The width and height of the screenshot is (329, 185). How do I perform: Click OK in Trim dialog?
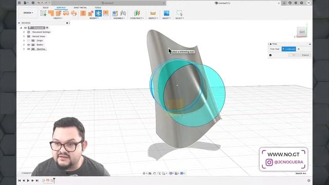[294, 55]
